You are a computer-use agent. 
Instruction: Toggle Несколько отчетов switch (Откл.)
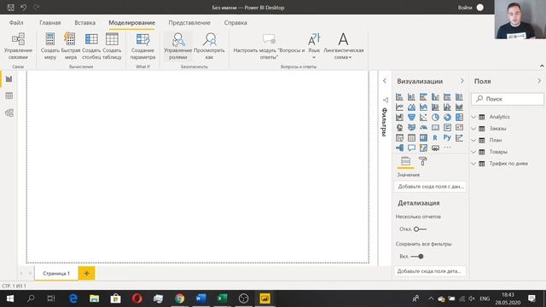tap(420, 229)
